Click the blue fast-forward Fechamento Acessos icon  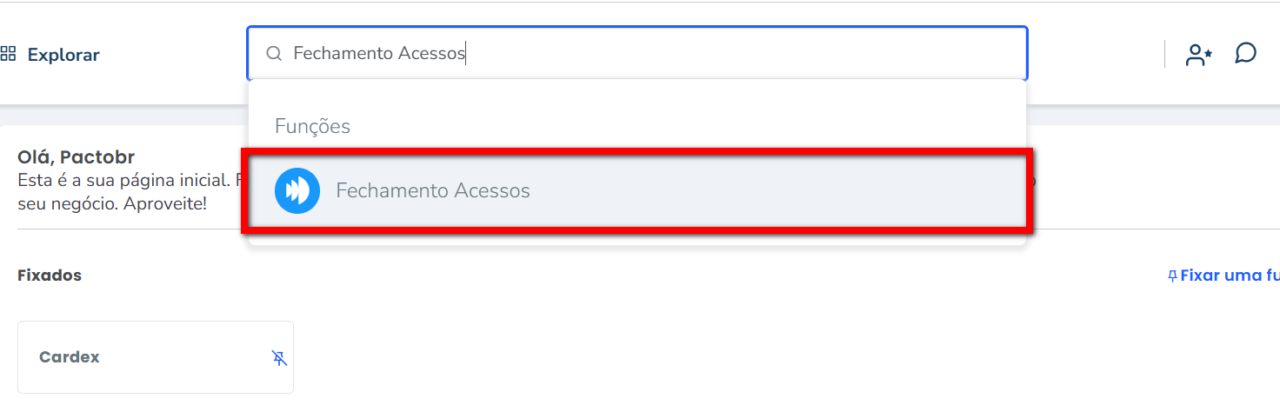click(x=297, y=190)
